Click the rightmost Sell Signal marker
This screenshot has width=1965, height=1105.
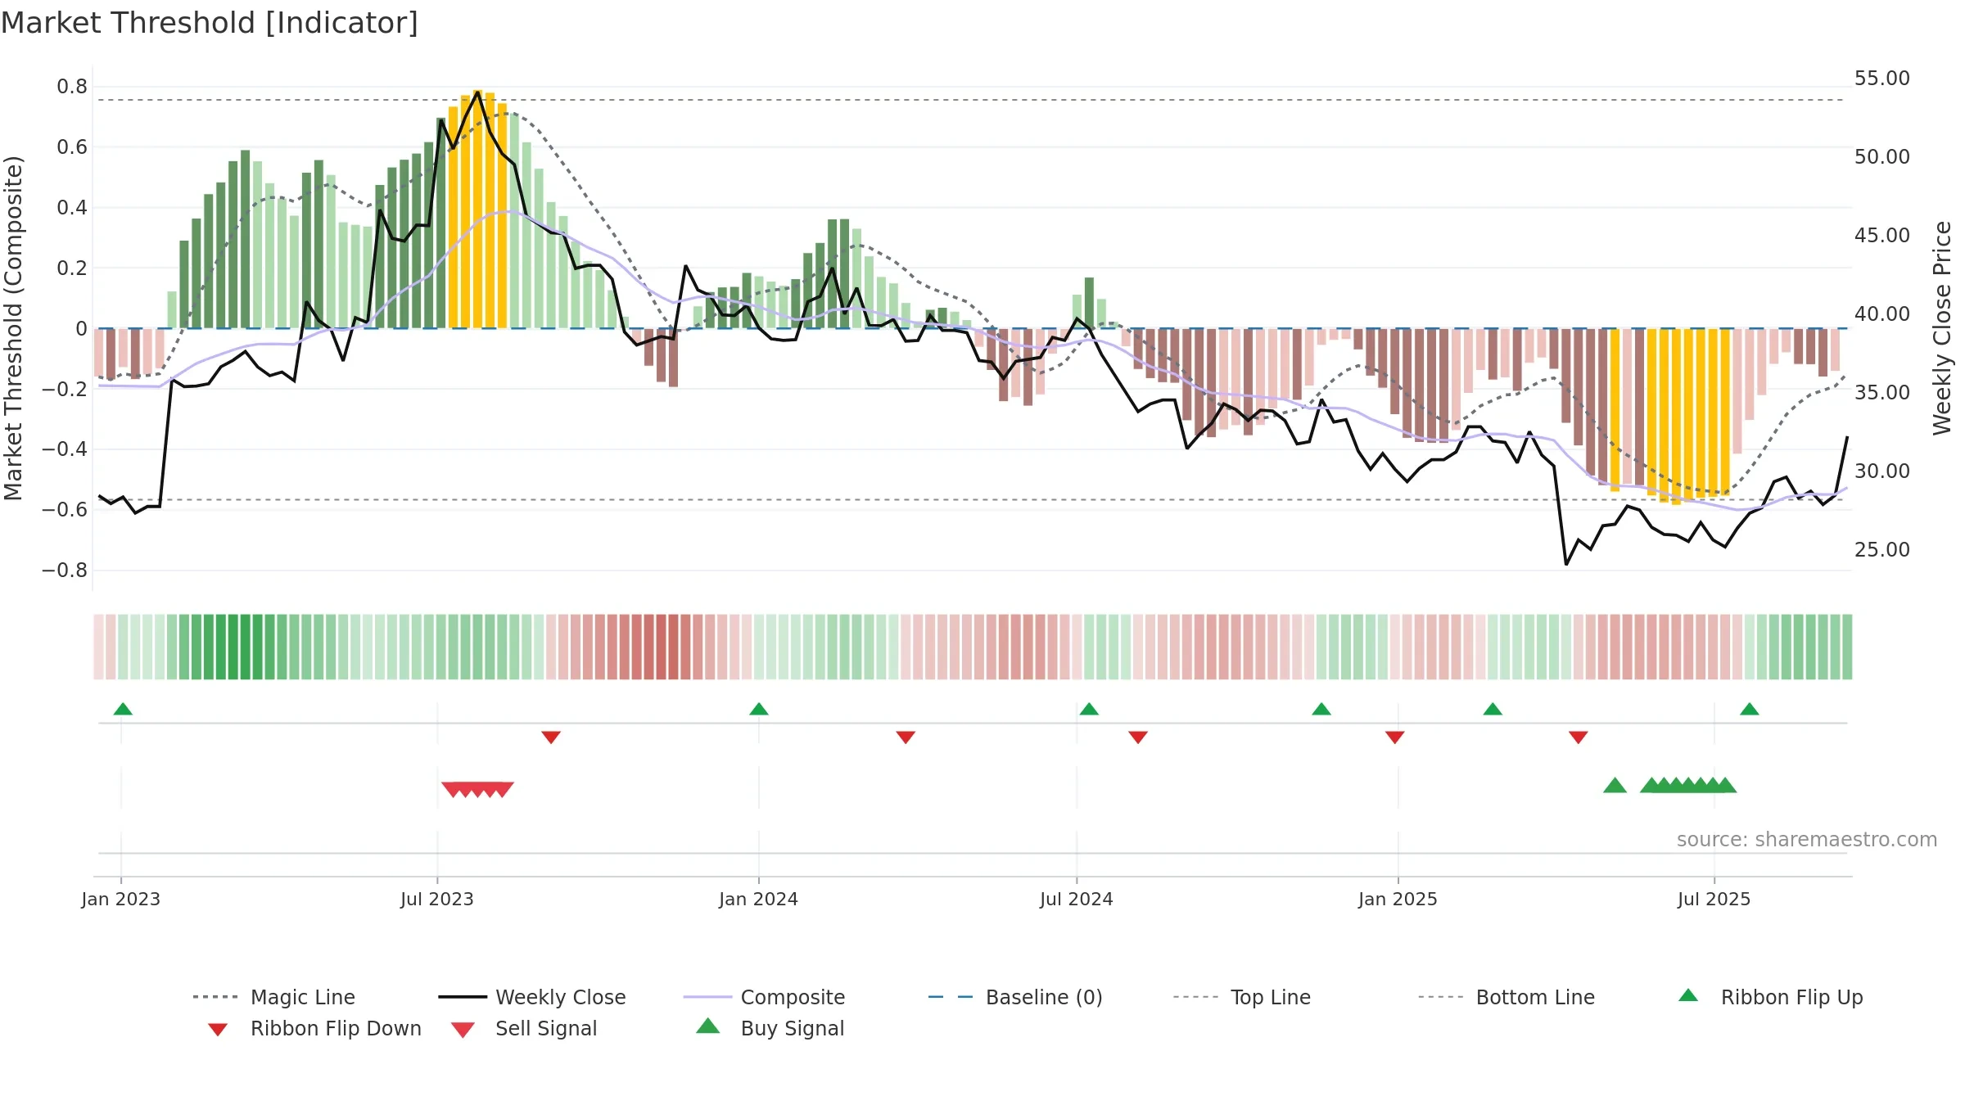point(503,790)
